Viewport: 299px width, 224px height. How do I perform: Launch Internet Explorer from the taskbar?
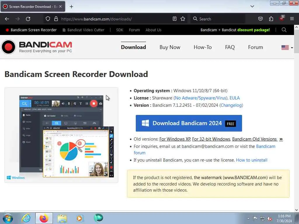coord(26,218)
